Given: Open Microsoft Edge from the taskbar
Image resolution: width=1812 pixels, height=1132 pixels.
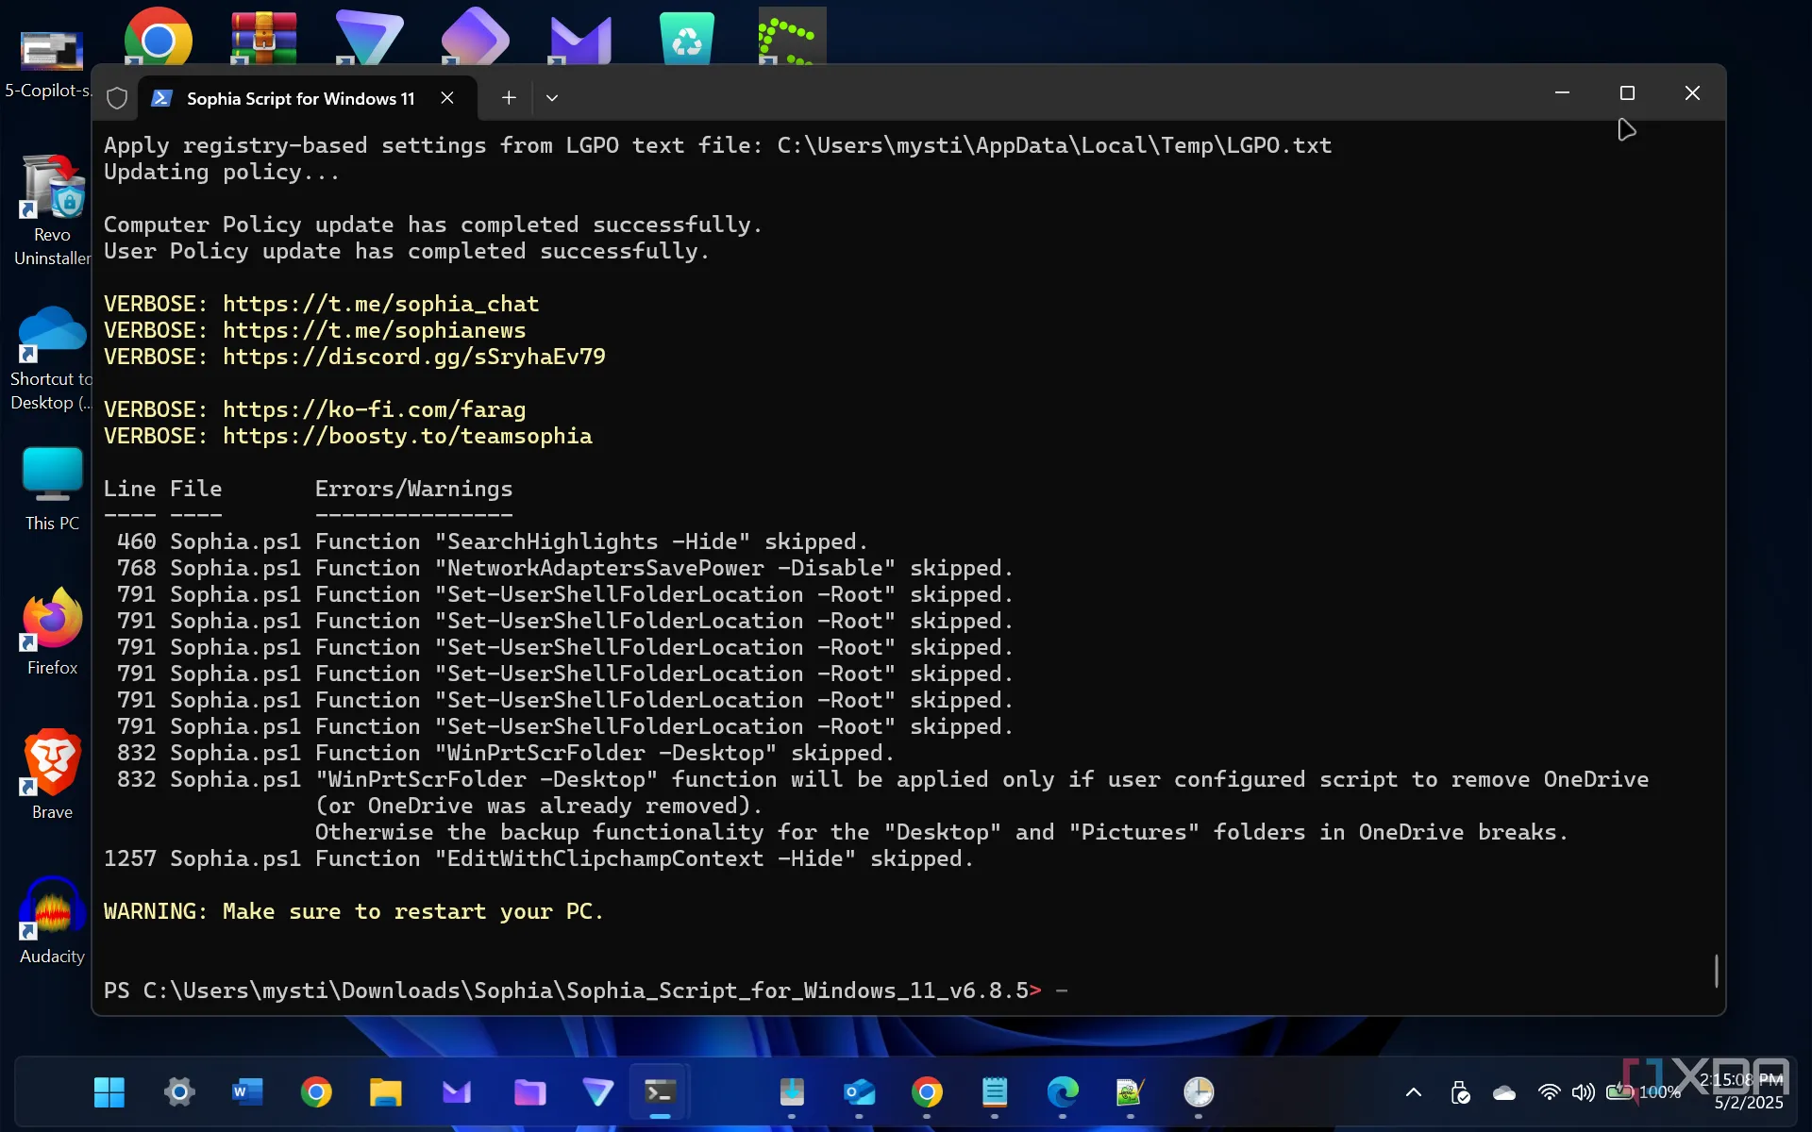Looking at the screenshot, I should point(1063,1092).
